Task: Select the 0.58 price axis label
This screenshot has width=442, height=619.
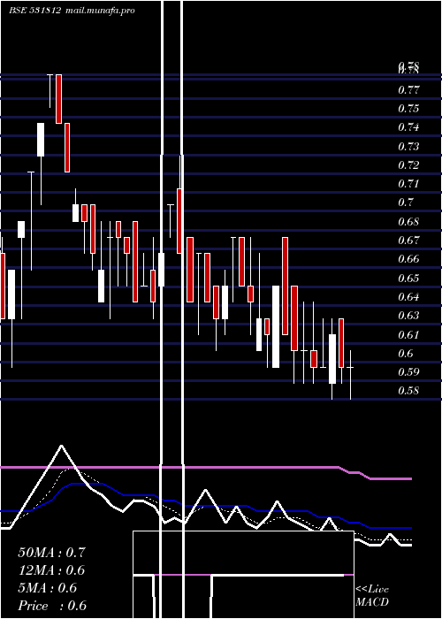Action: click(x=408, y=391)
